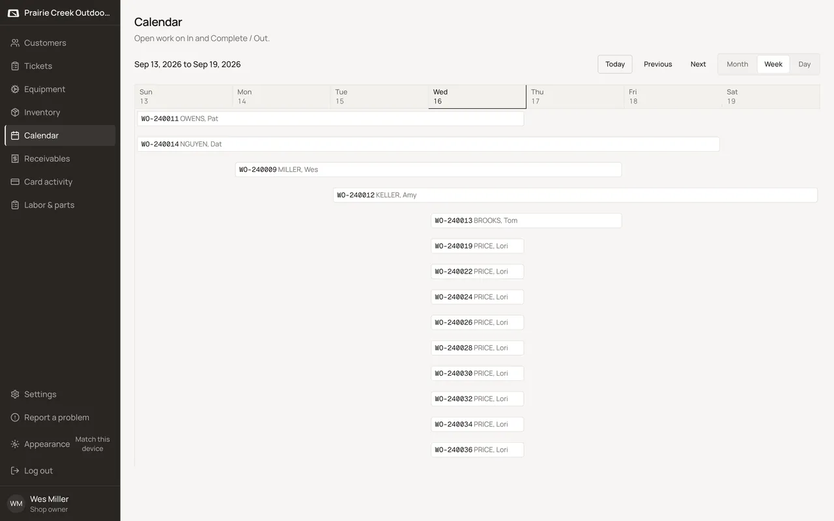The image size is (834, 521).
Task: Click the Settings cog icon
Action: click(x=15, y=394)
